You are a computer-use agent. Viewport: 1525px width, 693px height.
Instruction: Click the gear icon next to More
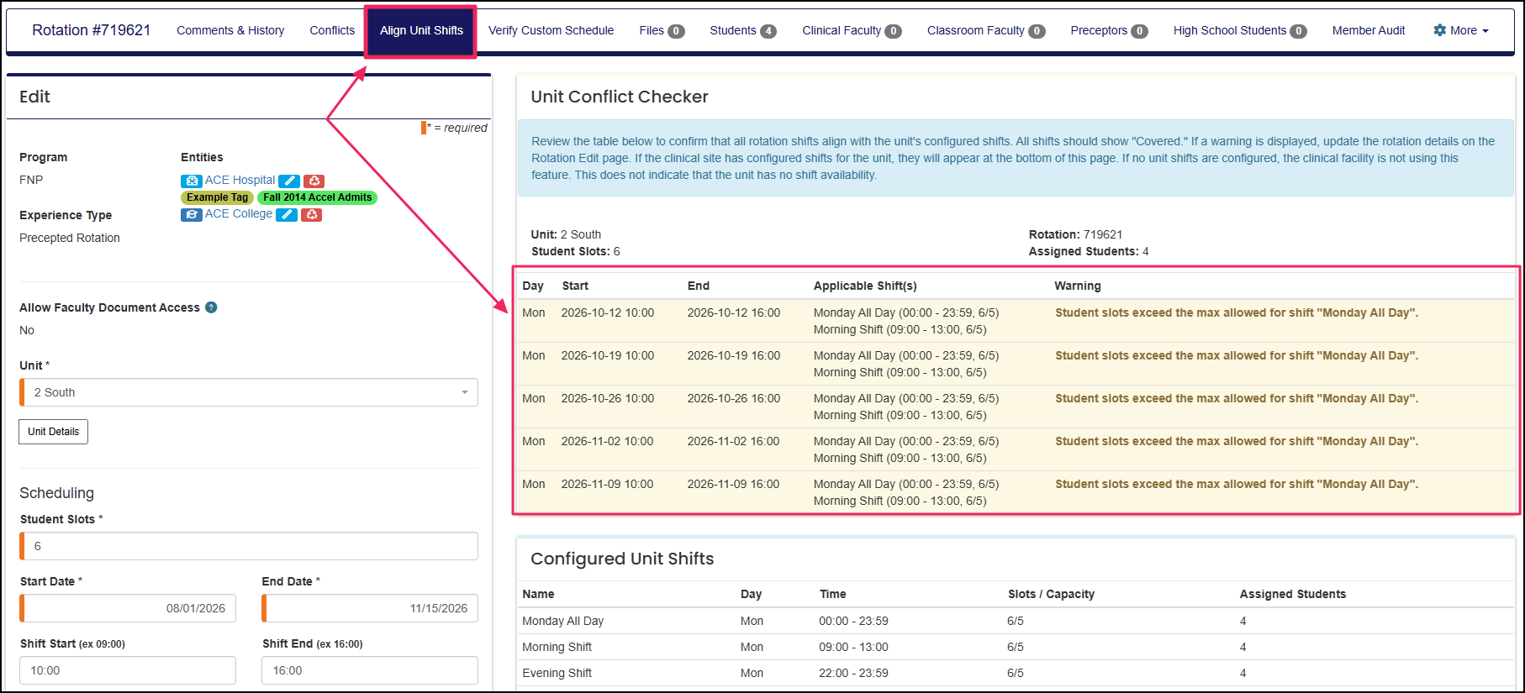1439,30
